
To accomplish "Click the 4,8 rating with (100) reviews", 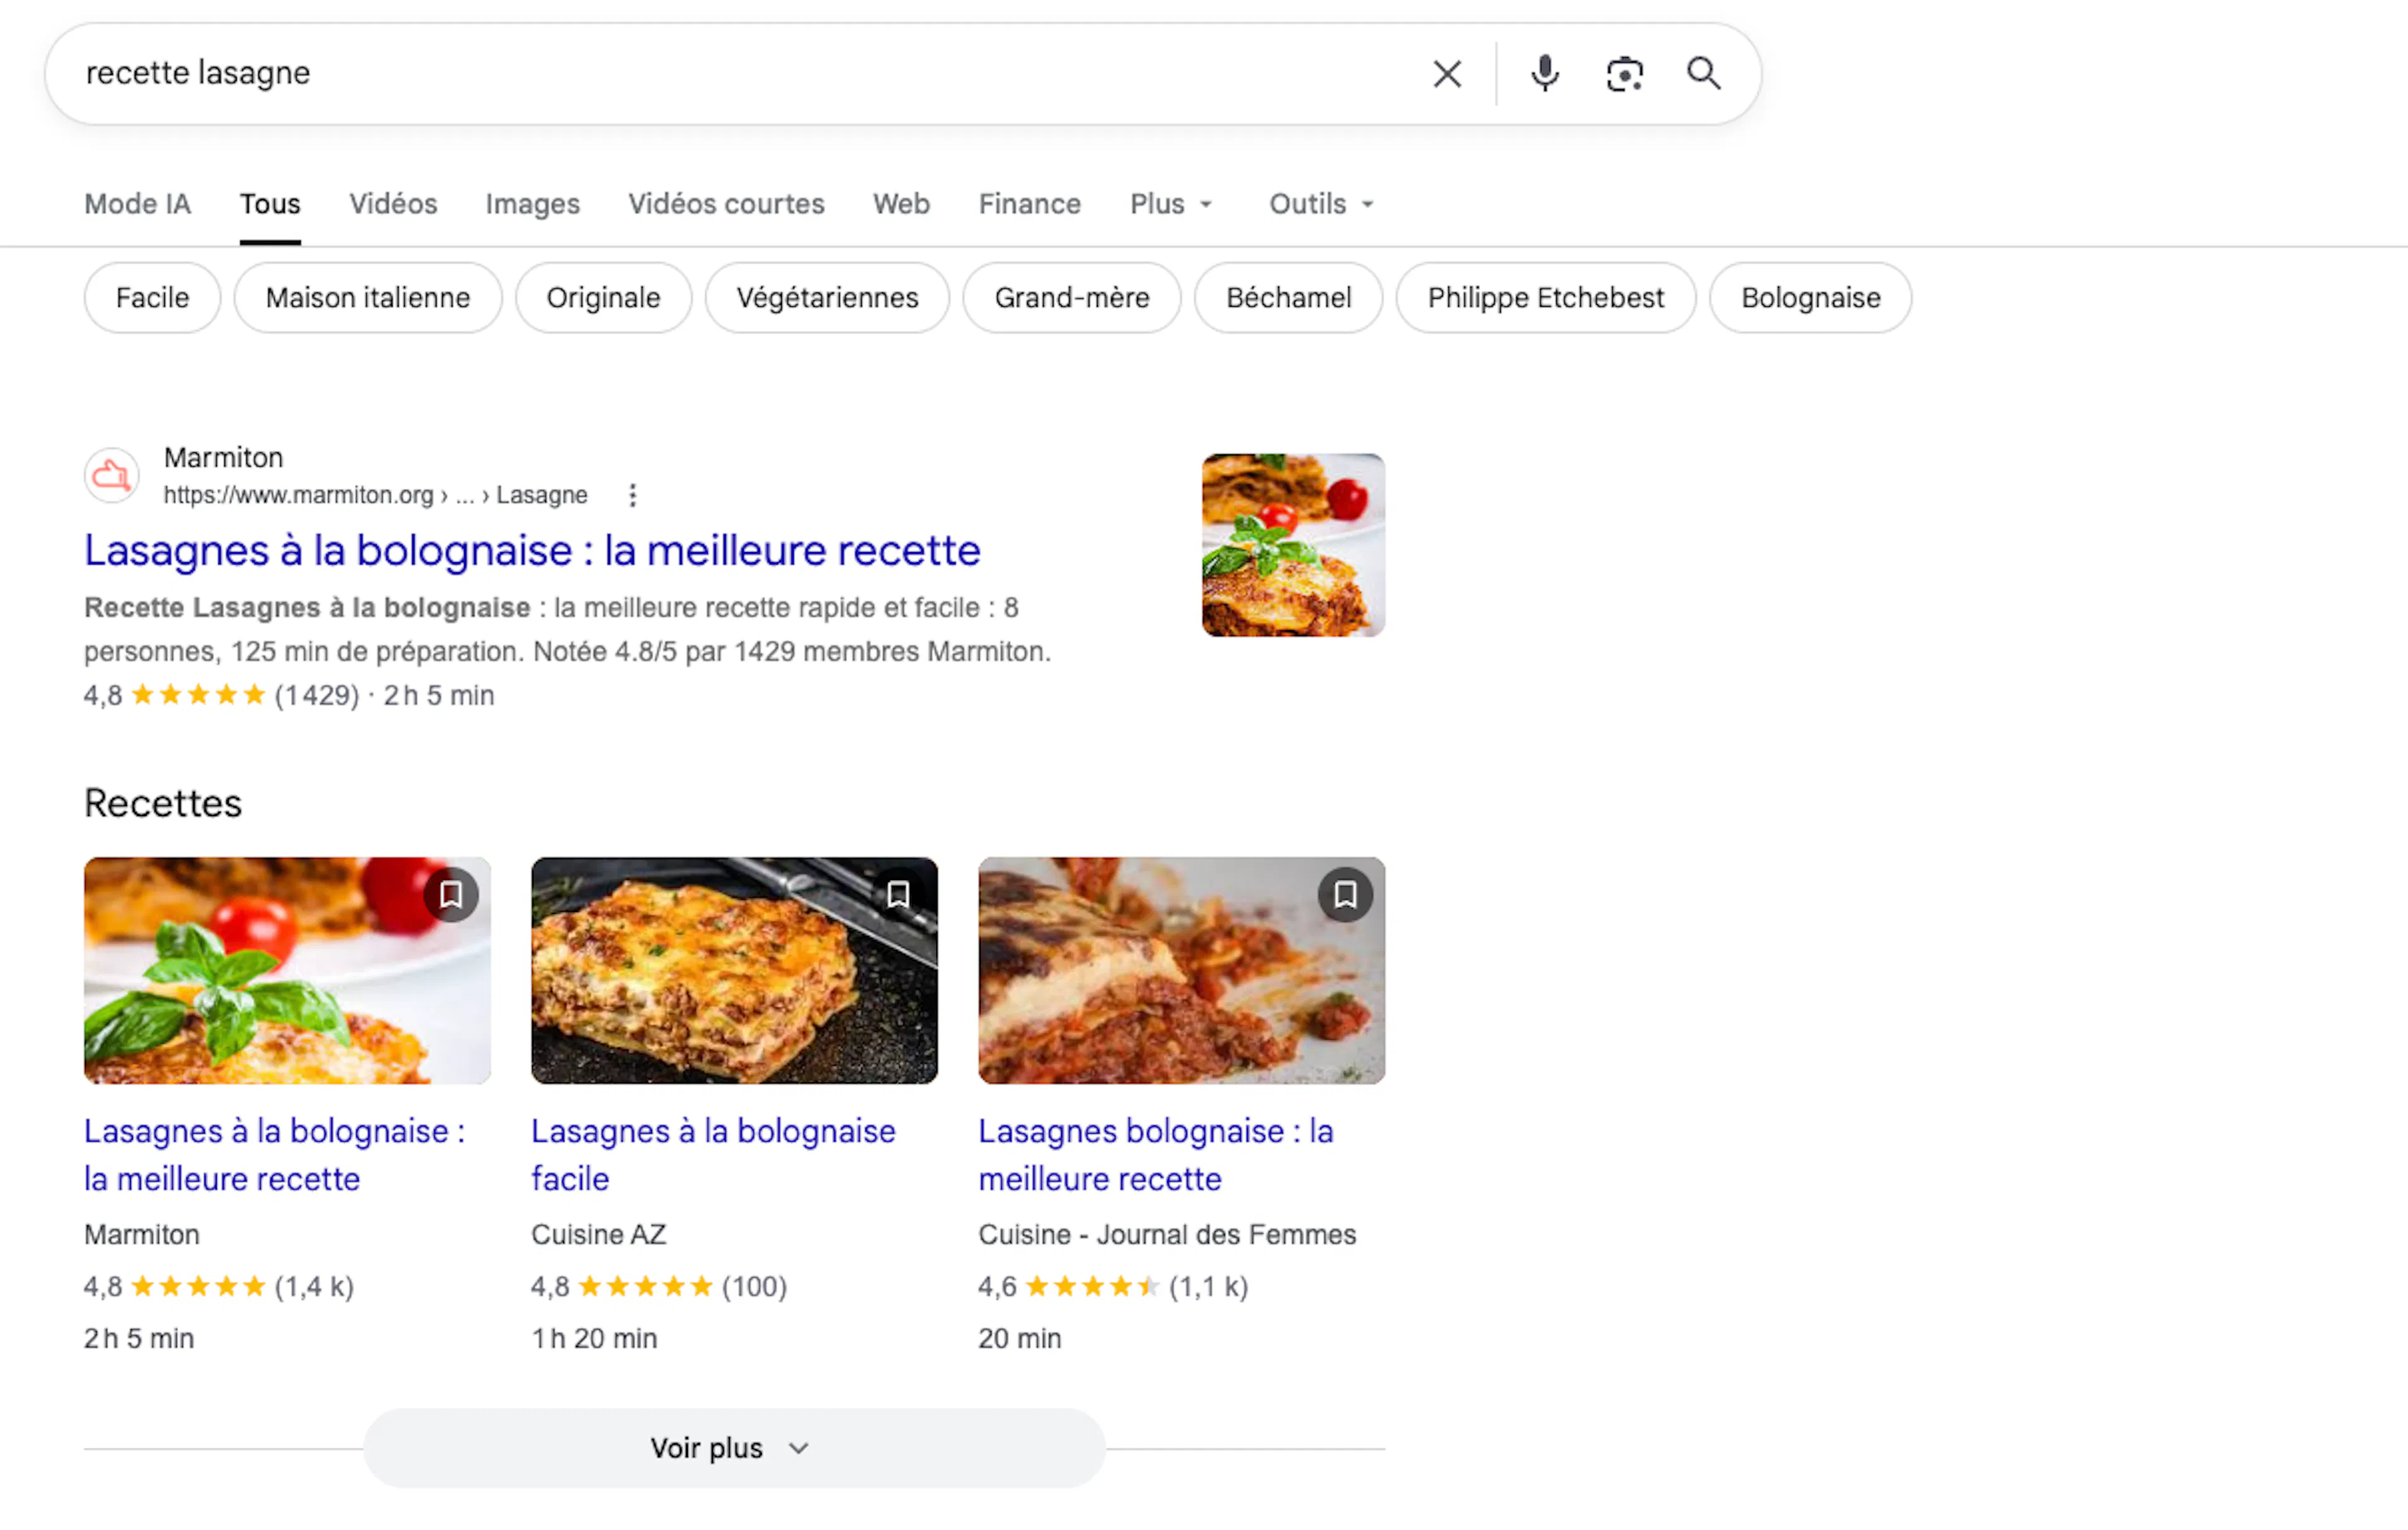I will click(659, 1287).
